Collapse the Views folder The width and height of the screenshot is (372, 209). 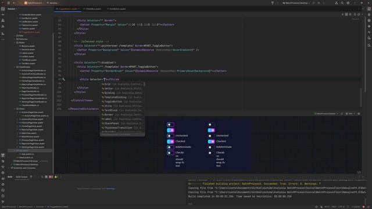[x=15, y=109]
